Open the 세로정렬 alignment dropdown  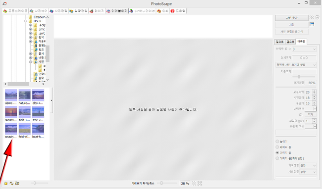308,172
